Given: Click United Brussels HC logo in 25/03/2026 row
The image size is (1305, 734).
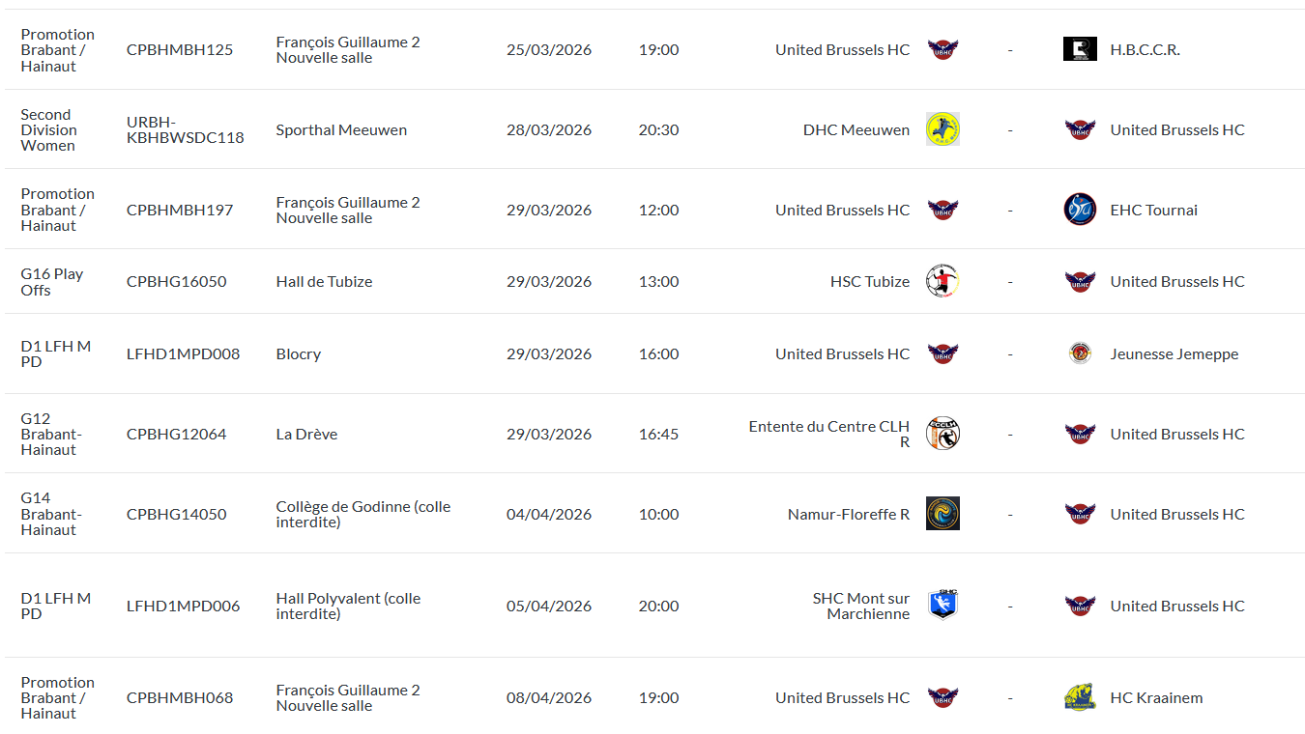Looking at the screenshot, I should 942,49.
